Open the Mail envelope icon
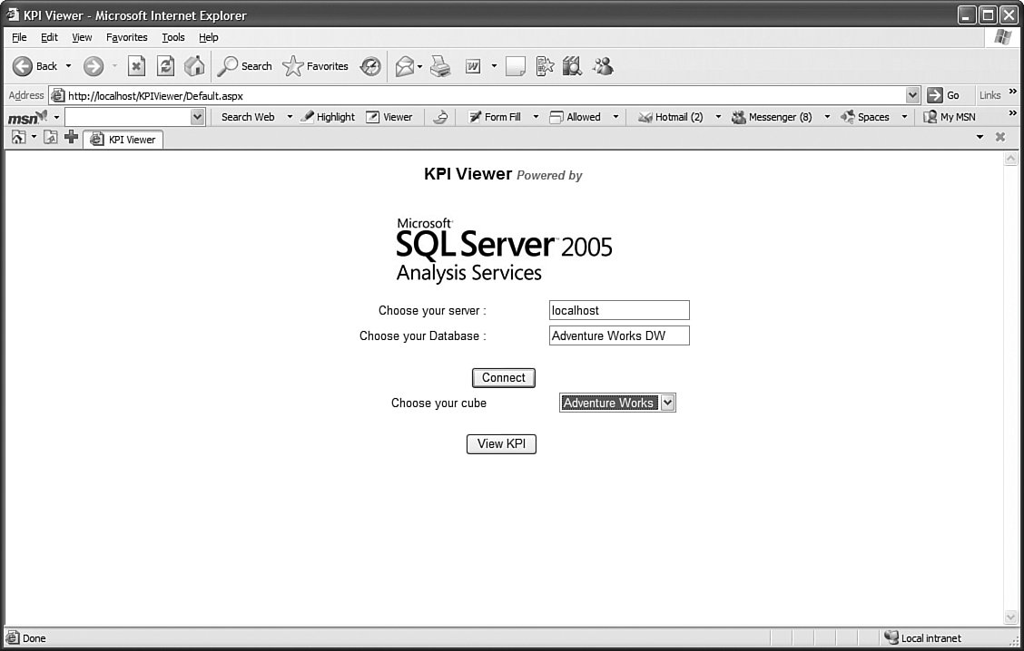 tap(404, 66)
